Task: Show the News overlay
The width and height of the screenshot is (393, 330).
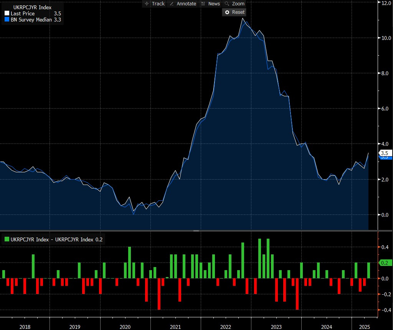Action: click(210, 4)
